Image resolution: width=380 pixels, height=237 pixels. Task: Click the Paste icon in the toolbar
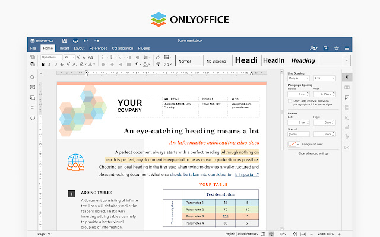(33, 64)
